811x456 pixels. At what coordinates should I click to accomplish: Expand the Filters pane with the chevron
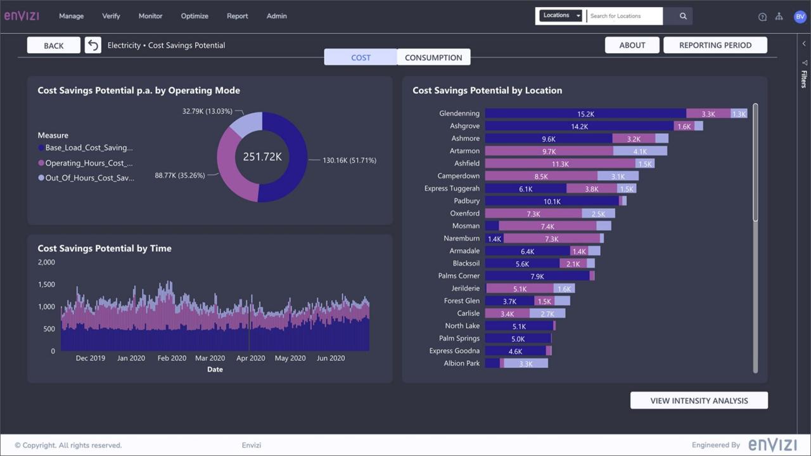click(804, 44)
